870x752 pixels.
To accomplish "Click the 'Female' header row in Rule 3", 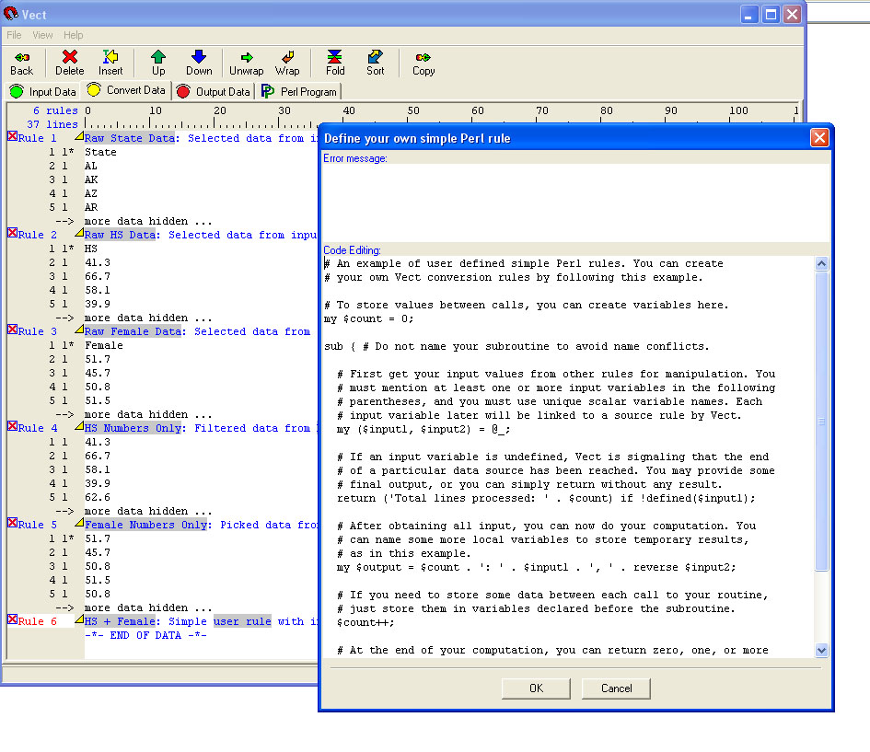I will [104, 345].
